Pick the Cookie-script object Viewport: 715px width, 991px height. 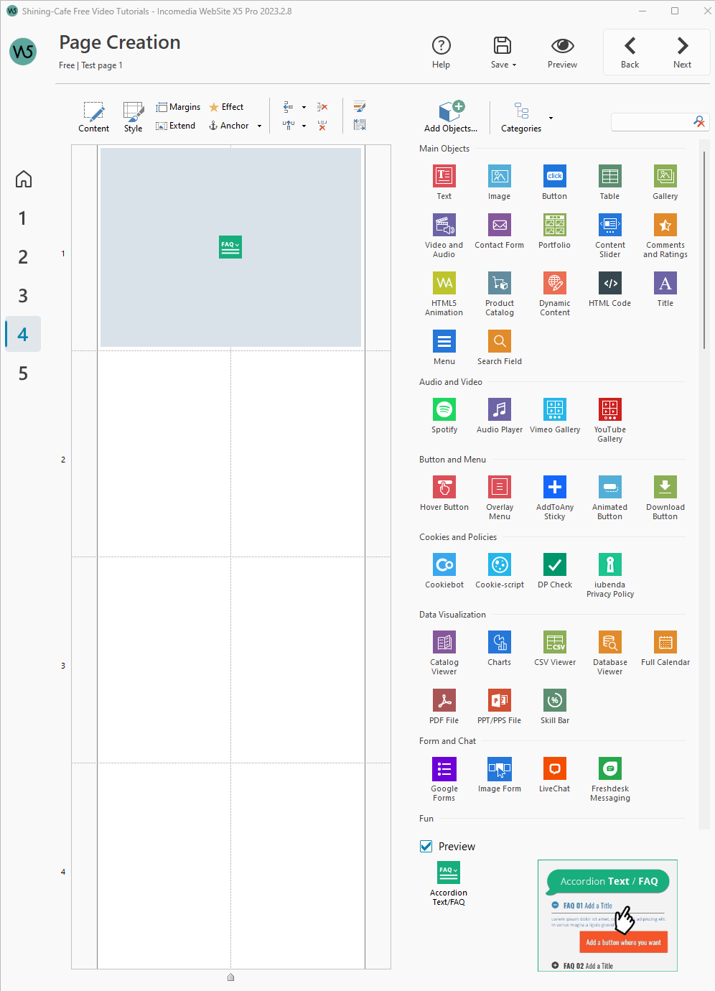499,564
